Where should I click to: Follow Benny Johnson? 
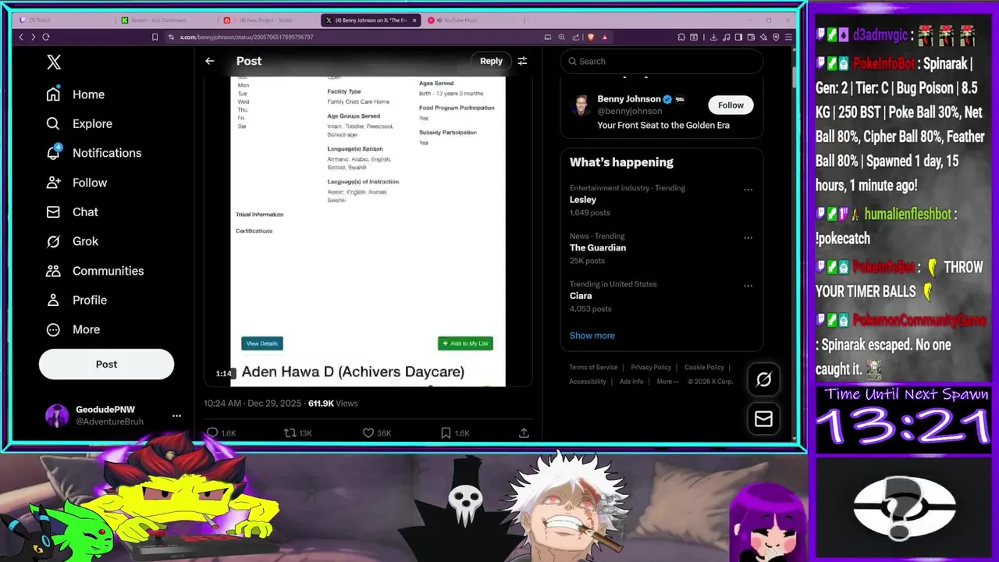(x=731, y=105)
